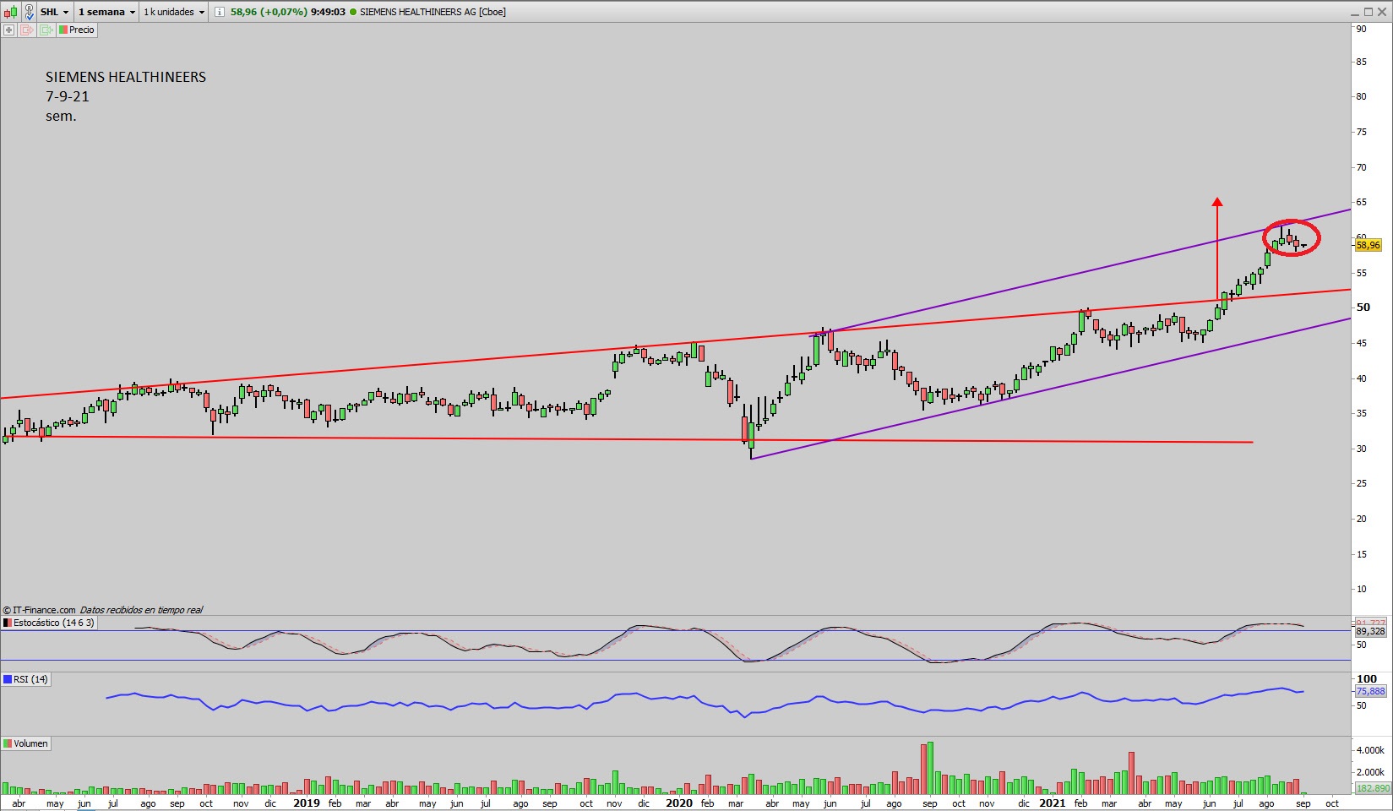
Task: Click the 9:49:03 clock in the header
Action: (328, 12)
